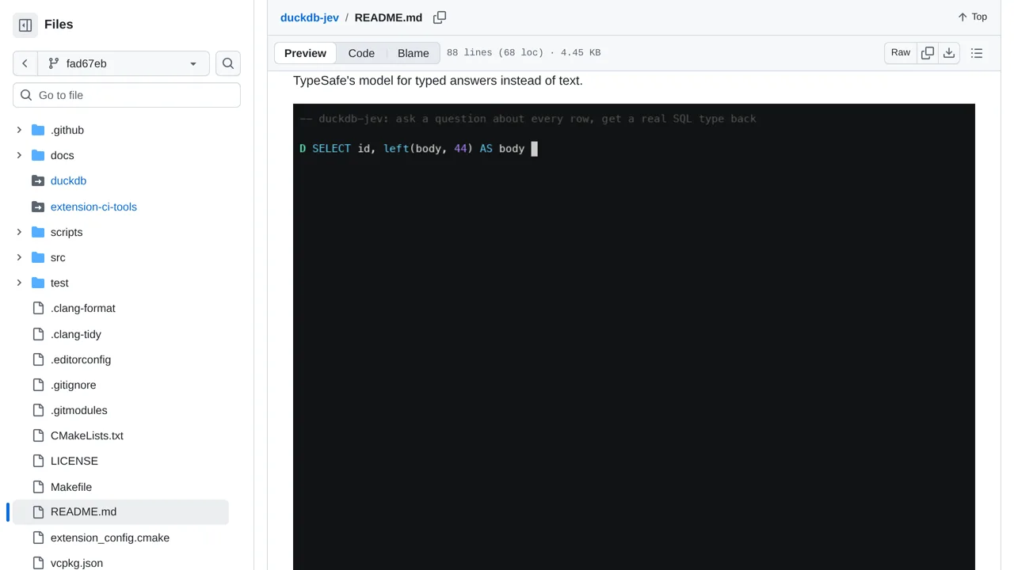This screenshot has width=1014, height=570.
Task: Click the duckdb submodule folder icon
Action: (x=38, y=180)
